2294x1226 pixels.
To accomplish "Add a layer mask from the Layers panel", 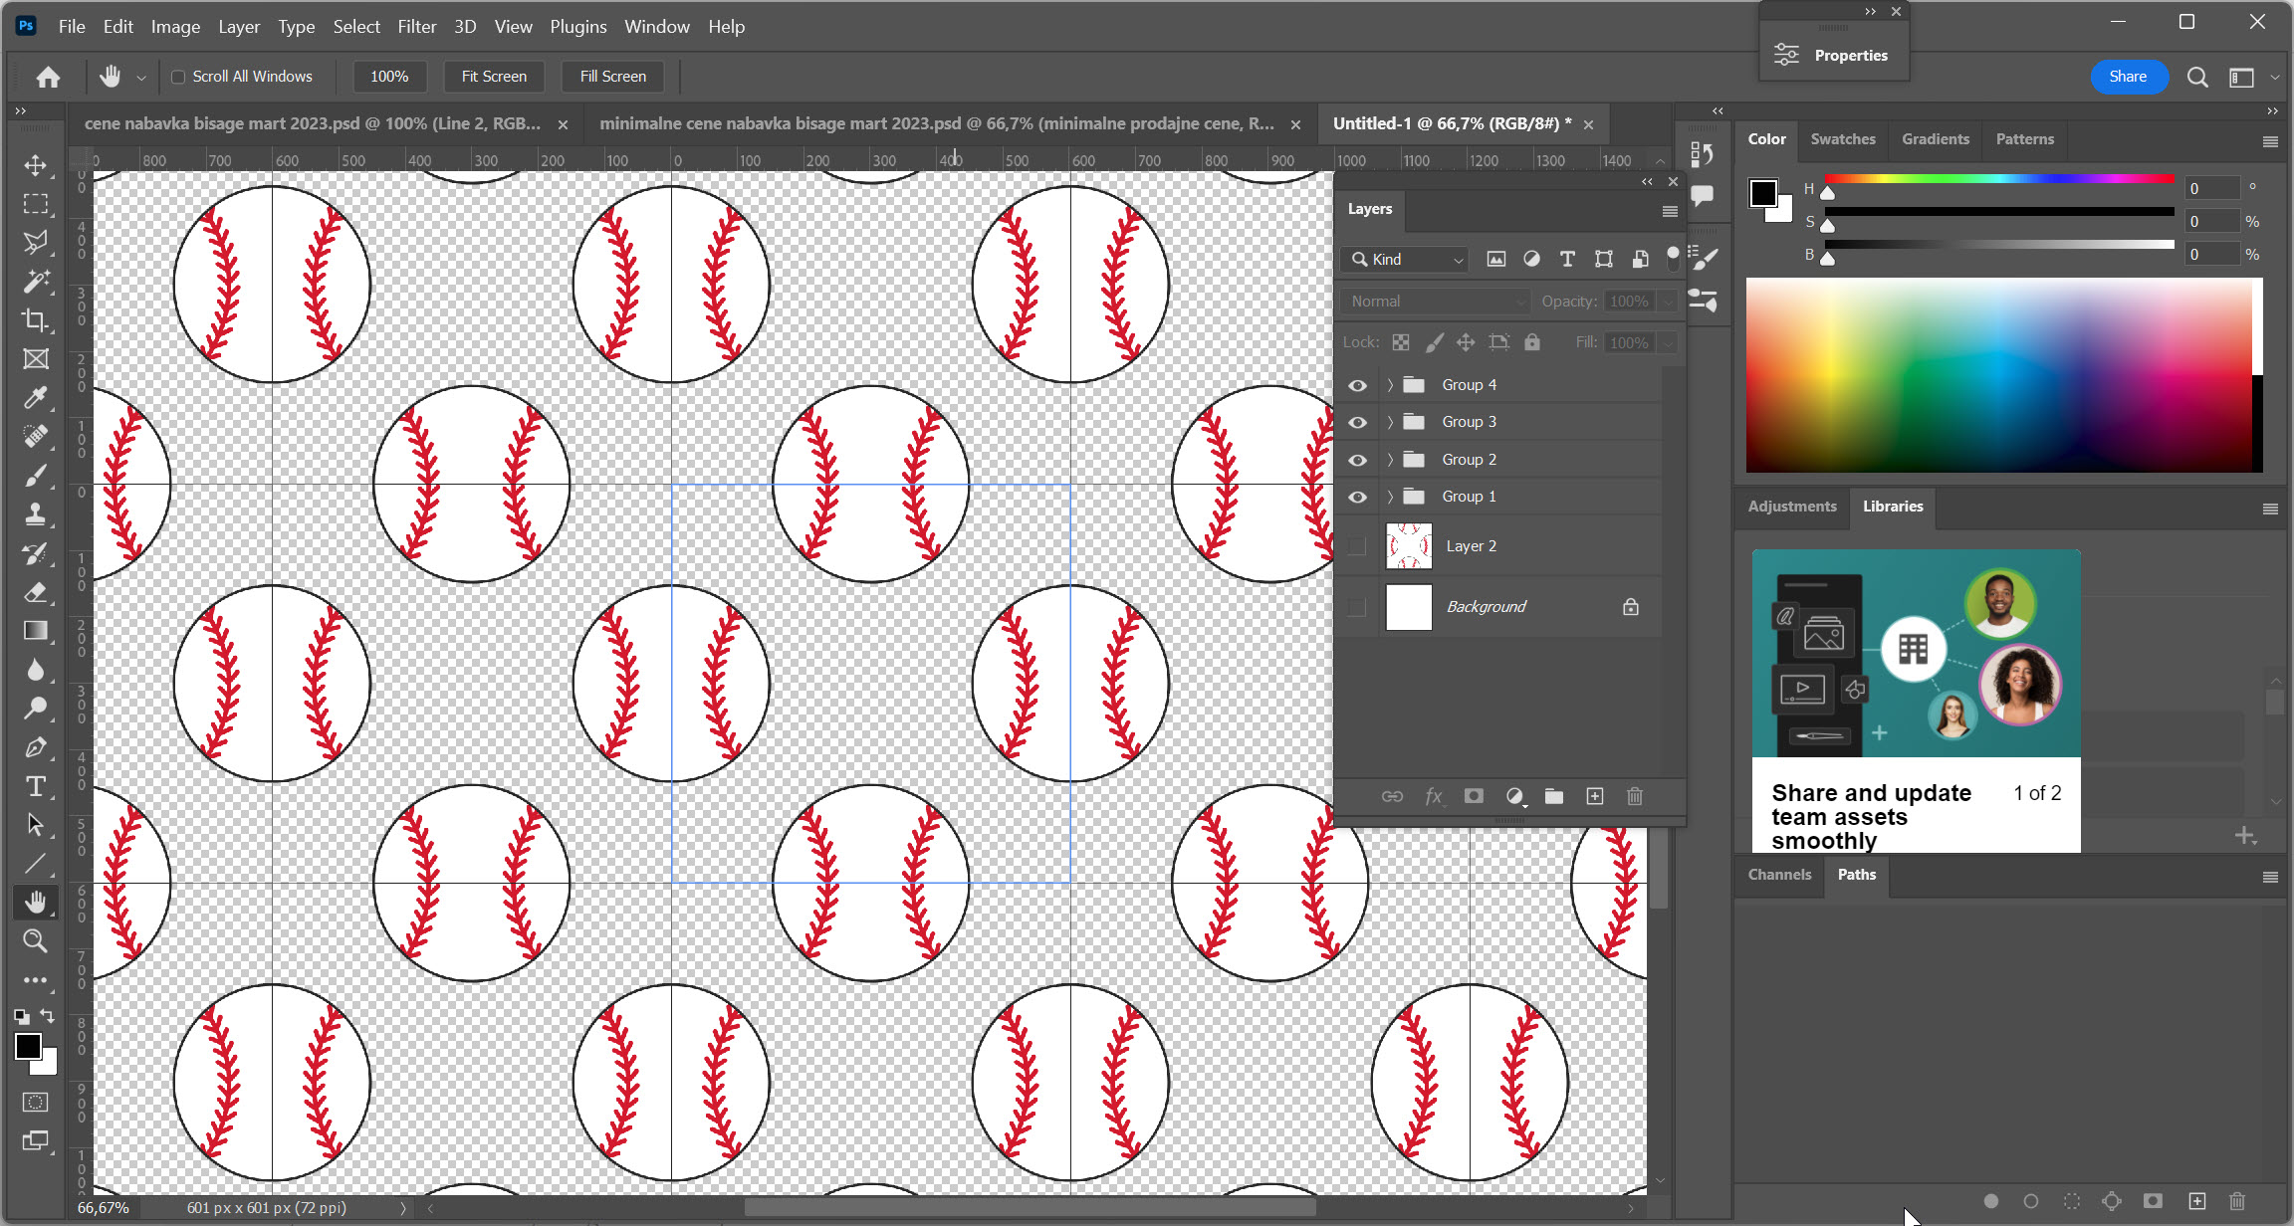I will 1474,796.
